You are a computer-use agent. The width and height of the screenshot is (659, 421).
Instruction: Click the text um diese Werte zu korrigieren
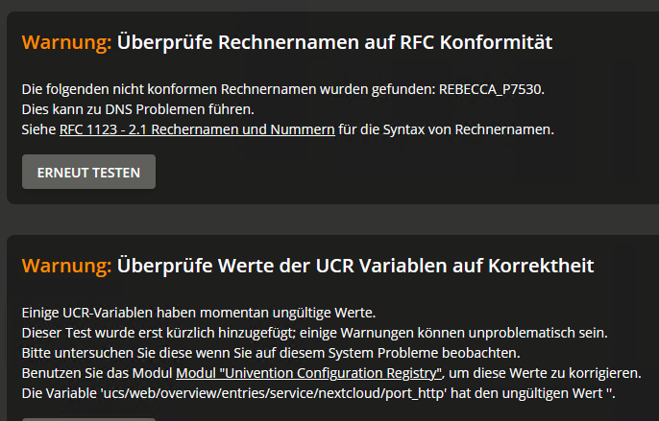[545, 373]
